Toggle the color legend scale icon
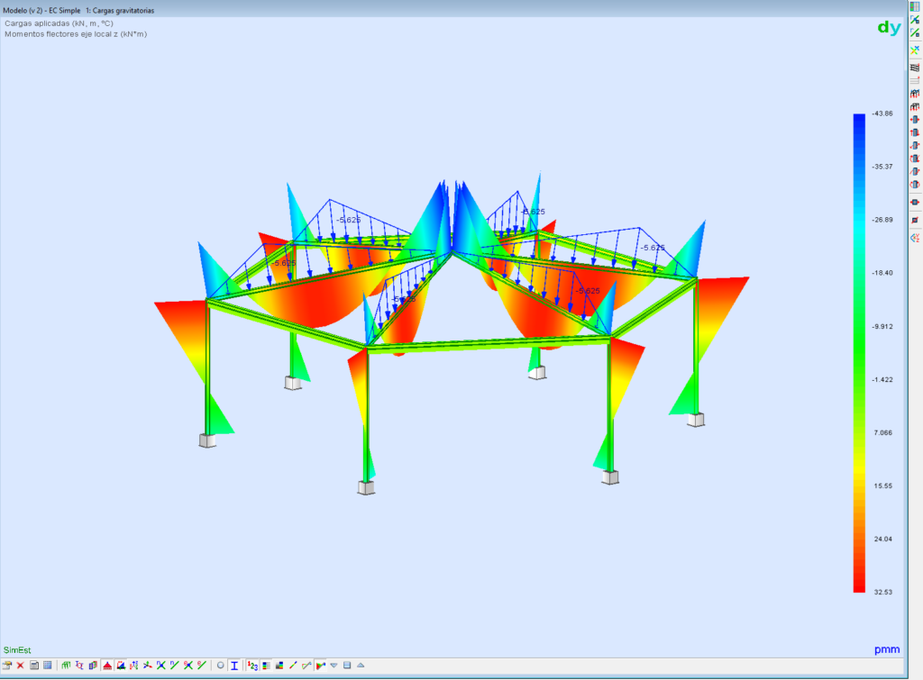Screen dimensions: 923x680 pyautogui.click(x=266, y=666)
